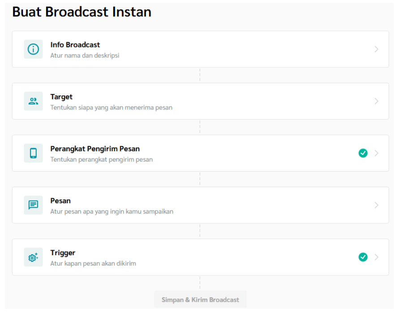The width and height of the screenshot is (399, 313).
Task: Expand Target section using right chevron
Action: point(376,101)
